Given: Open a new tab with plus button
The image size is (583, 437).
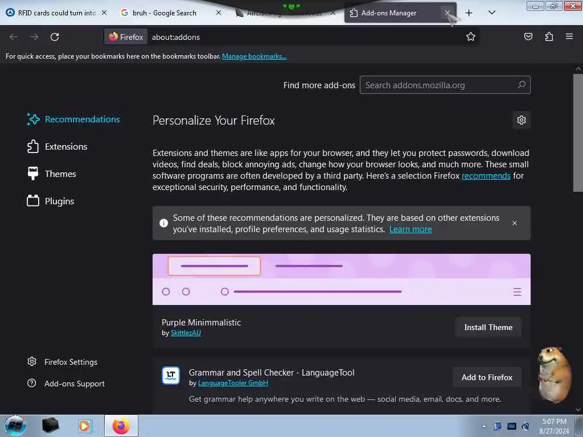Looking at the screenshot, I should [x=469, y=13].
